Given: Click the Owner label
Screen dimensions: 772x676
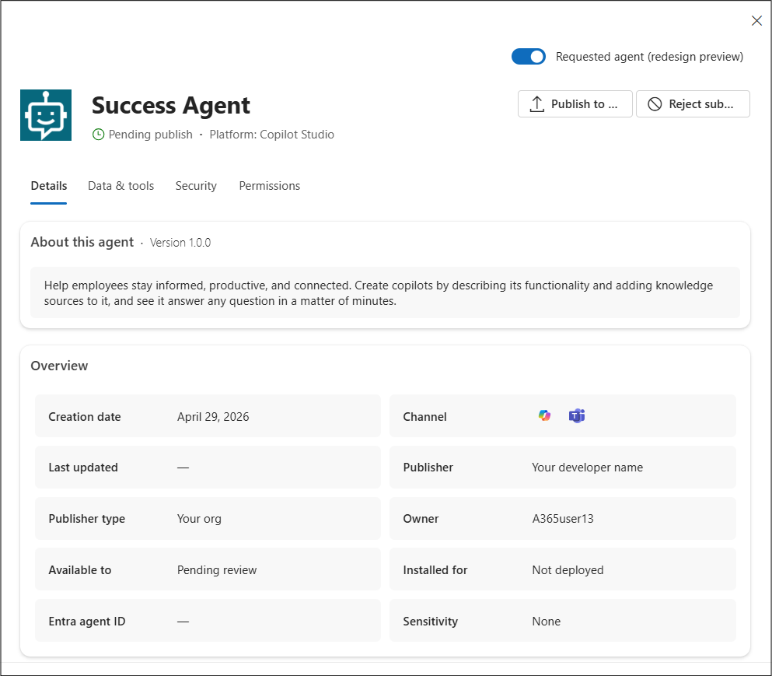Looking at the screenshot, I should tap(421, 519).
